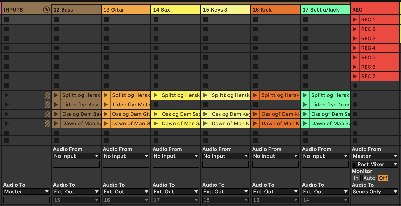Viewport: 401px width, 206px height.
Task: Set REC track monitor to Auto
Action: tap(369, 178)
